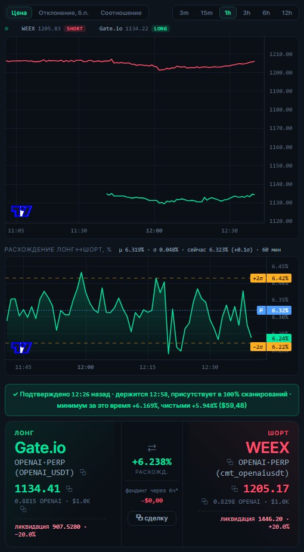Click the confirmation banner starting with Подтверждено
The width and height of the screenshot is (304, 552).
[x=151, y=400]
